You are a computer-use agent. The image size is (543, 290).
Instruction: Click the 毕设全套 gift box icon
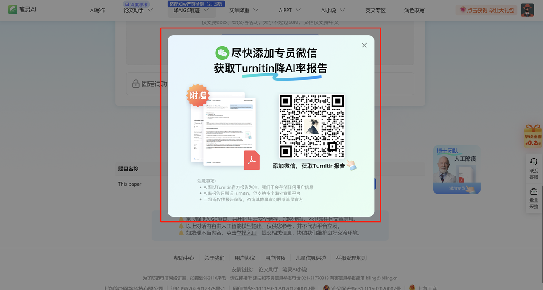[x=533, y=136]
